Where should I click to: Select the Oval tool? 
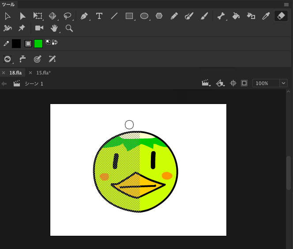click(144, 16)
